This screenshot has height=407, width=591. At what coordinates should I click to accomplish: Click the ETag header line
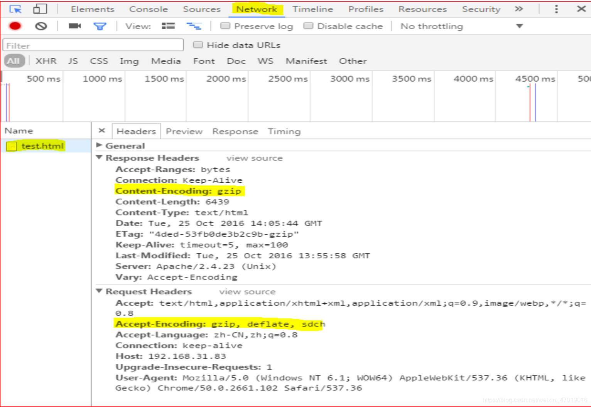207,234
